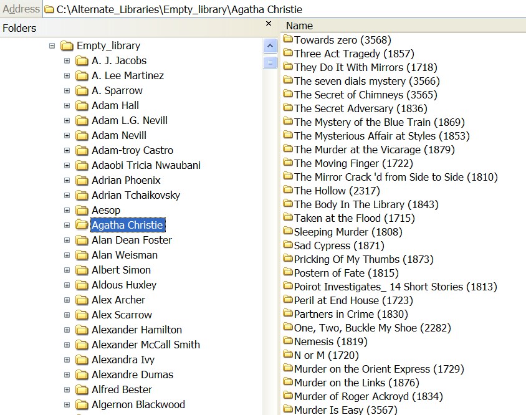The width and height of the screenshot is (526, 415).
Task: Expand the Aldous Huxley folder node
Action: pos(67,285)
